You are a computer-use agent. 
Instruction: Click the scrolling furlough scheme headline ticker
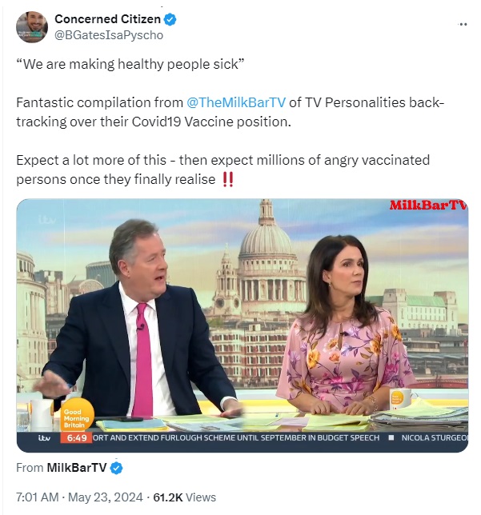(x=236, y=437)
